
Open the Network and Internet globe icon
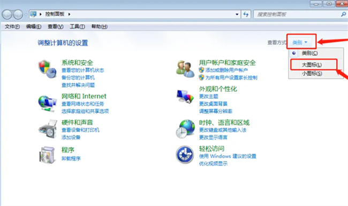click(x=47, y=104)
